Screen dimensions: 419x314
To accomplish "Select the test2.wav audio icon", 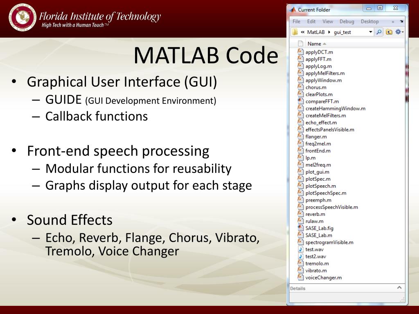I will tap(301, 256).
